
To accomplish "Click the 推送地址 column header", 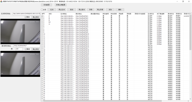I will [82, 14].
